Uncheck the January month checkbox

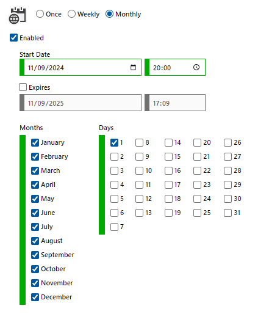click(35, 142)
